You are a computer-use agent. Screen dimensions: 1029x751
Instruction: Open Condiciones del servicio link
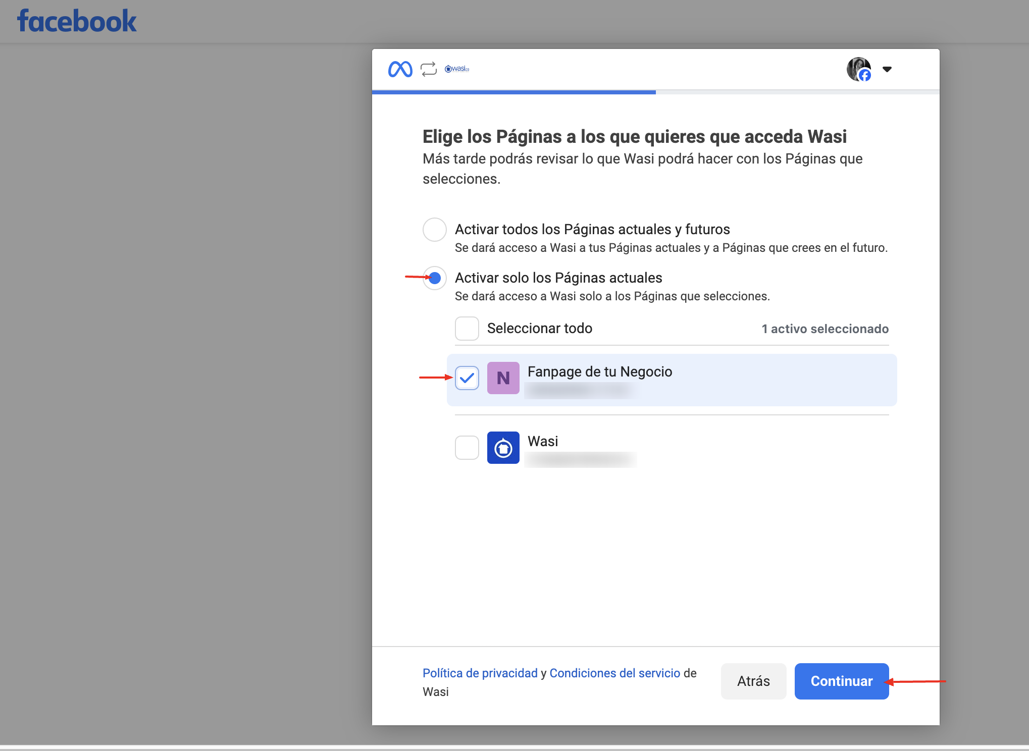pos(614,673)
